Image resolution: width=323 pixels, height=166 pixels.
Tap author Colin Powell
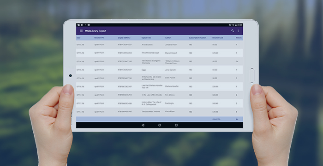tap(170, 78)
